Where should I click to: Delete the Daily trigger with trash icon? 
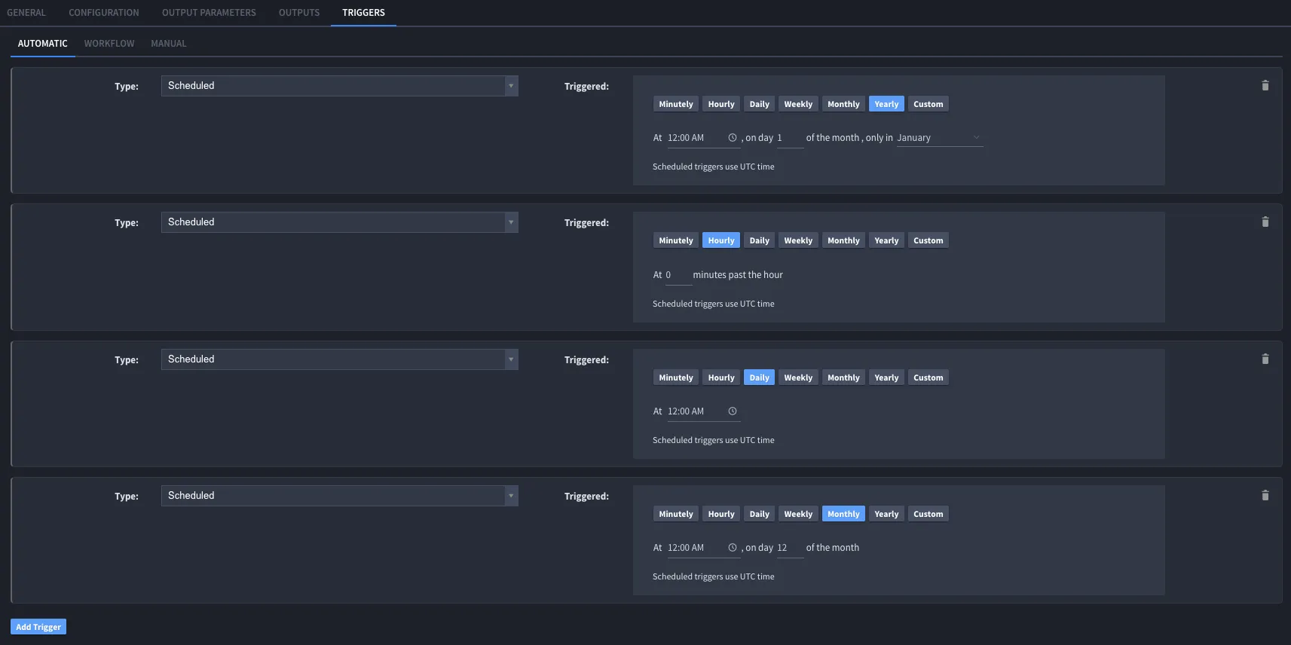1265,359
